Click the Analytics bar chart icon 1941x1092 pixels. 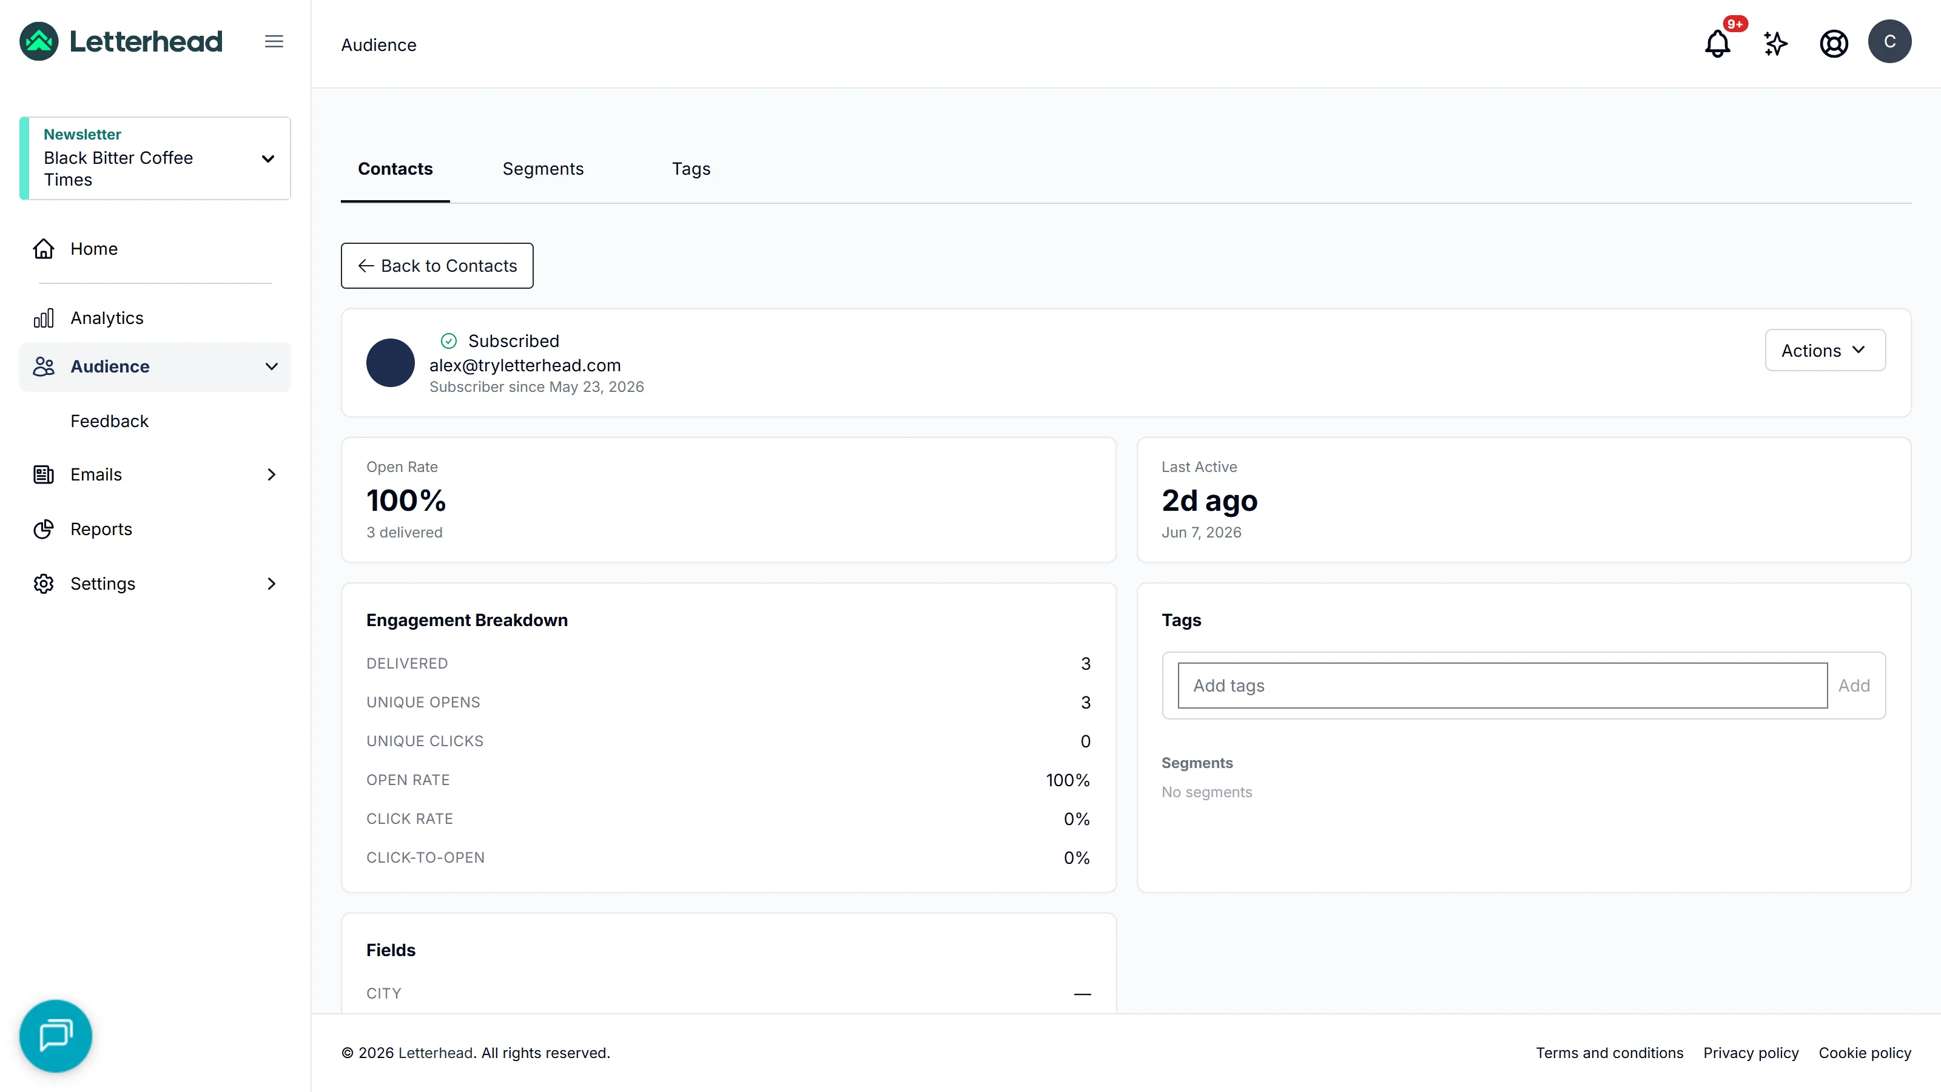[44, 318]
